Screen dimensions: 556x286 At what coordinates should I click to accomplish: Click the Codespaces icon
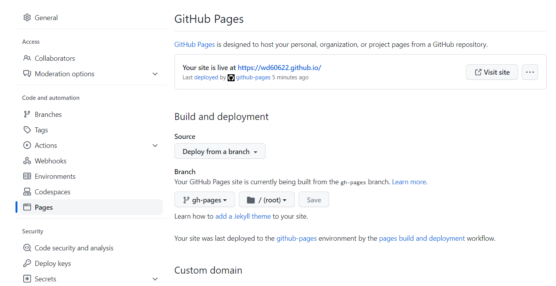click(x=27, y=192)
